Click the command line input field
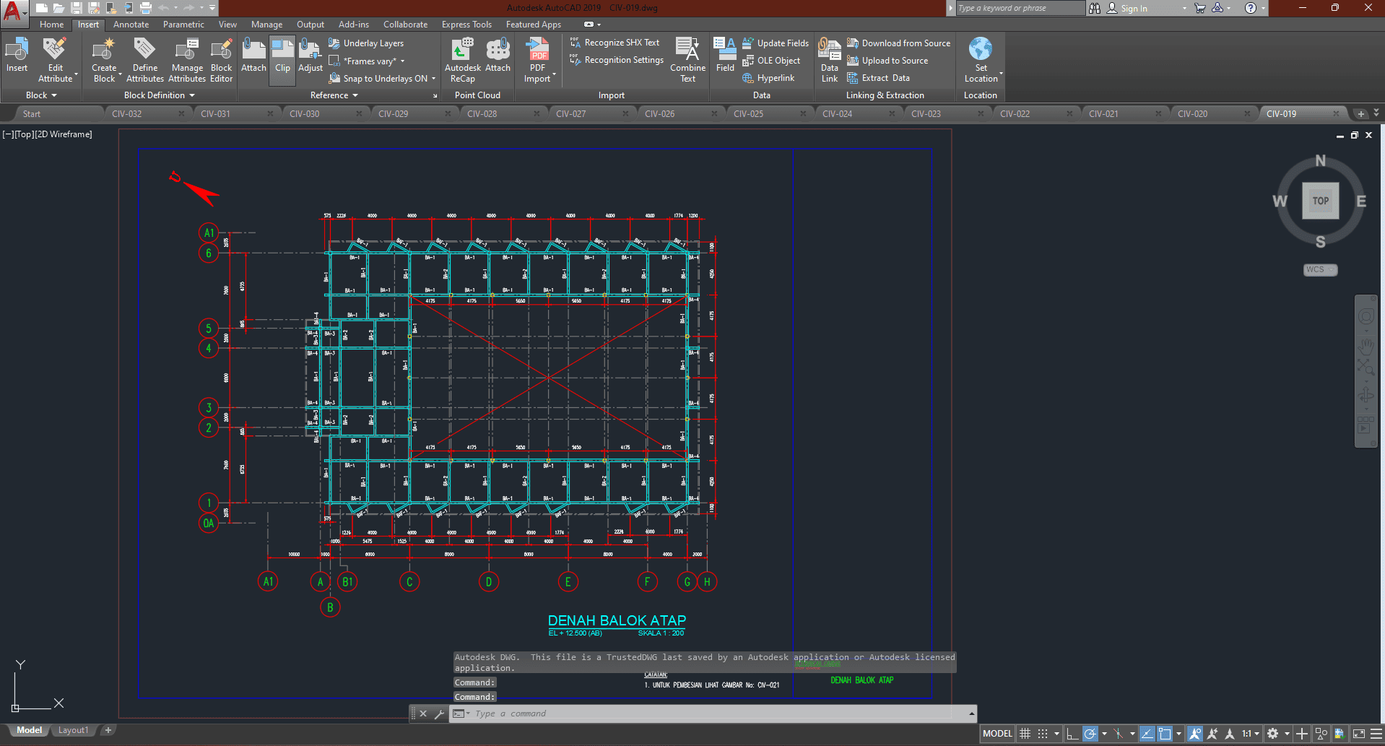This screenshot has height=746, width=1385. (x=715, y=714)
